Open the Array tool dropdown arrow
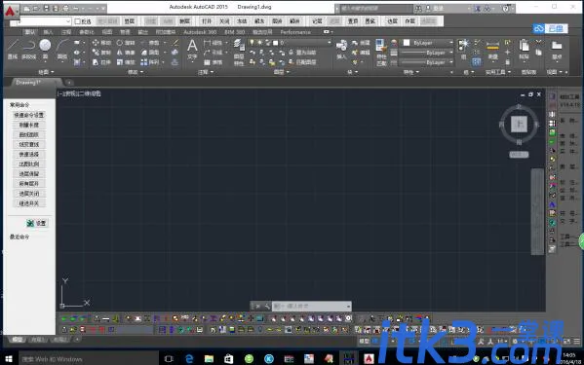 pyautogui.click(x=164, y=62)
